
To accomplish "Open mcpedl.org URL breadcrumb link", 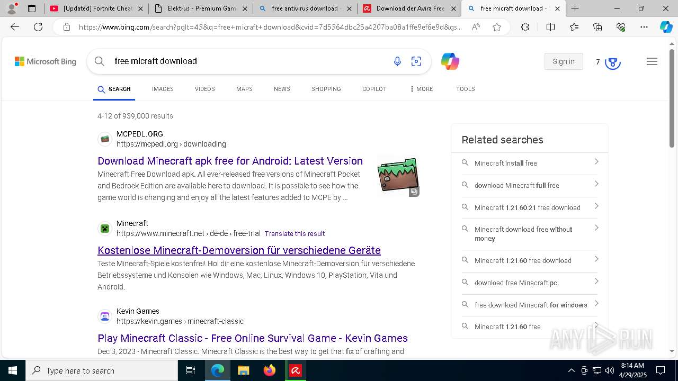I will tap(171, 144).
